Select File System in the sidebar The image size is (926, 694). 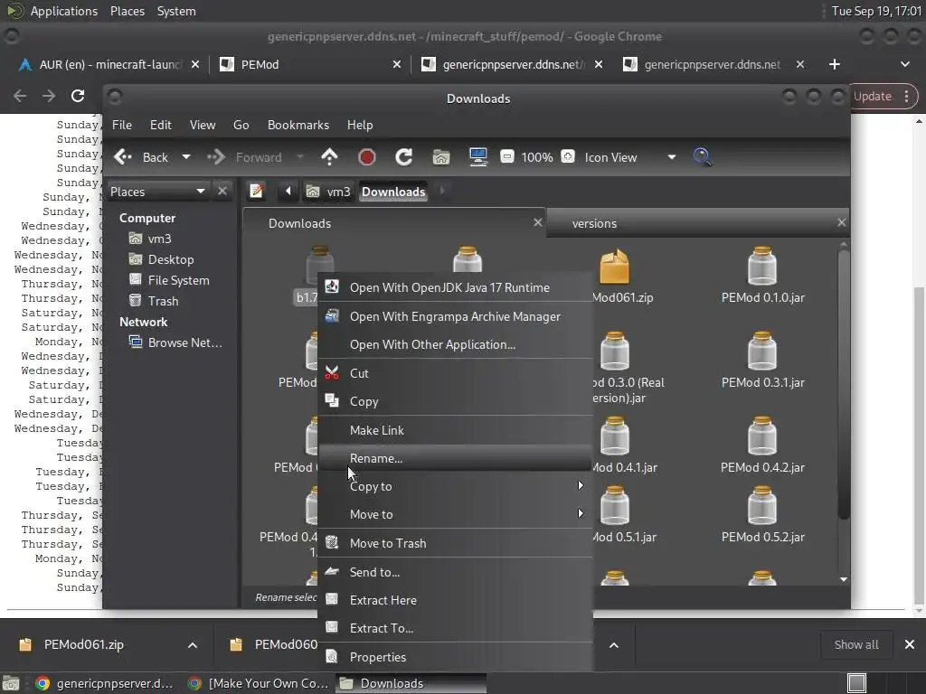pyautogui.click(x=178, y=280)
